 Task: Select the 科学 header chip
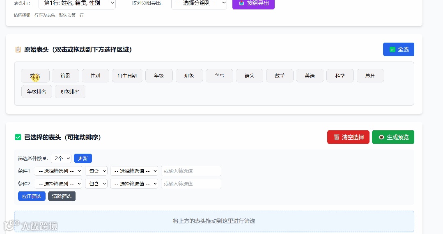[340, 75]
